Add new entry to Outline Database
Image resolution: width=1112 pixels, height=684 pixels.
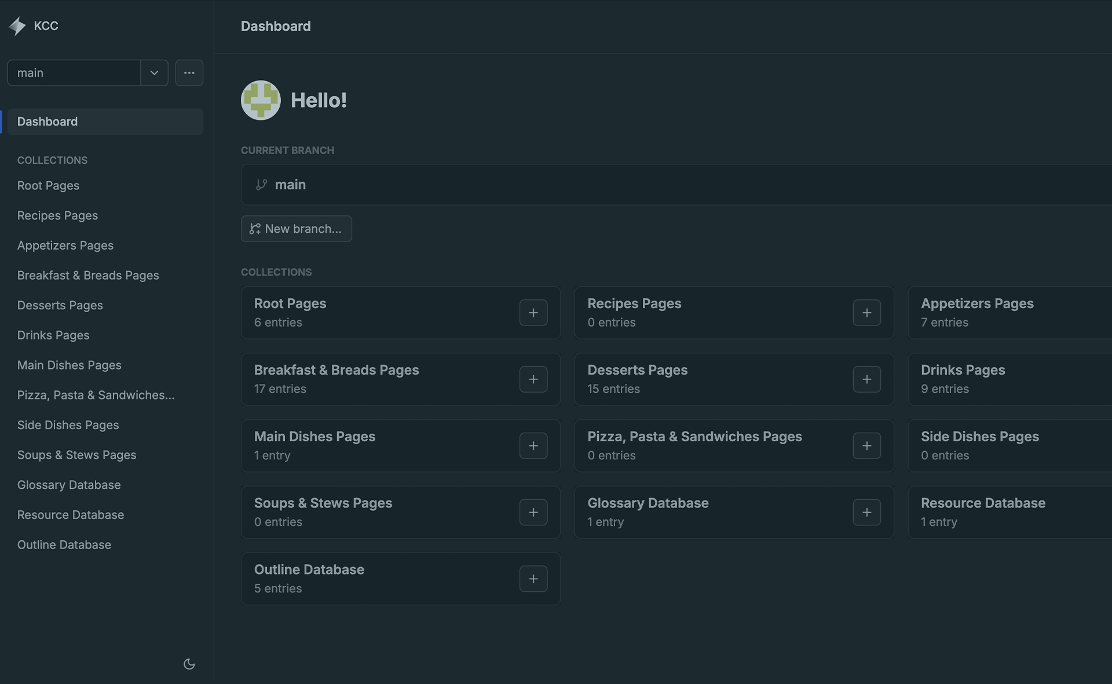[x=533, y=579]
